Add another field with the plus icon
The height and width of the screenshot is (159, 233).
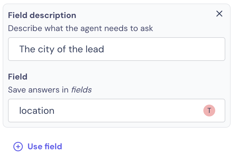click(x=18, y=147)
